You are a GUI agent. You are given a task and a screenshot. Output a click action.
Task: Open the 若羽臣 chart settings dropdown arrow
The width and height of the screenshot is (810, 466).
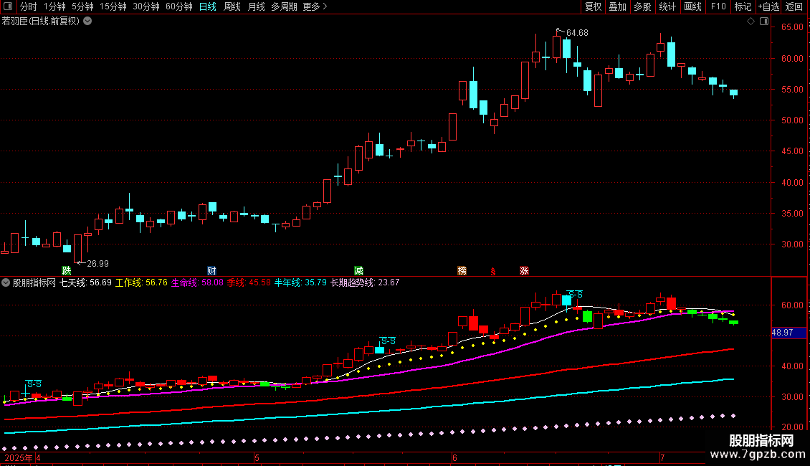[x=88, y=22]
